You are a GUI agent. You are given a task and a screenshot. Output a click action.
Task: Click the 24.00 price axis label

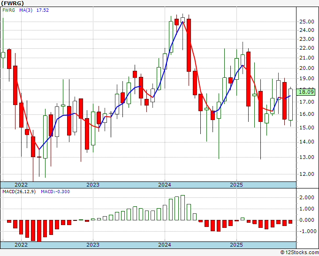pos(307,30)
